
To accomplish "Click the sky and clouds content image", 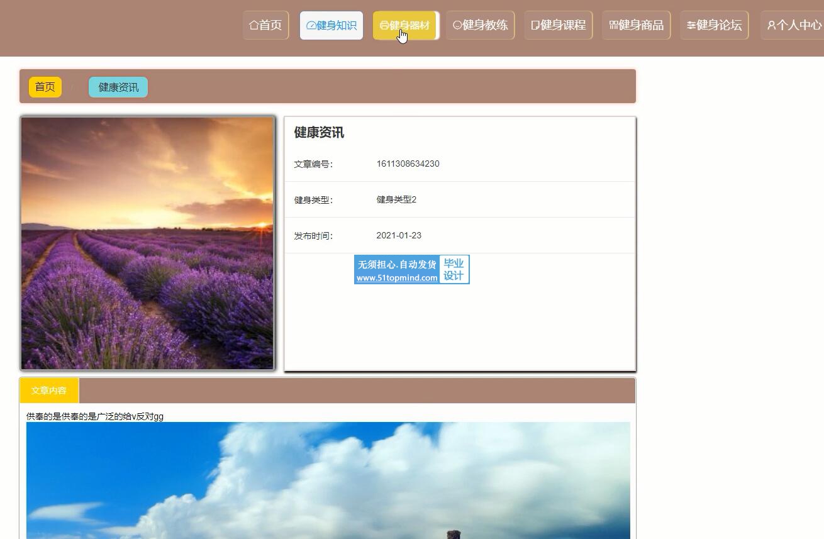I will (x=328, y=480).
